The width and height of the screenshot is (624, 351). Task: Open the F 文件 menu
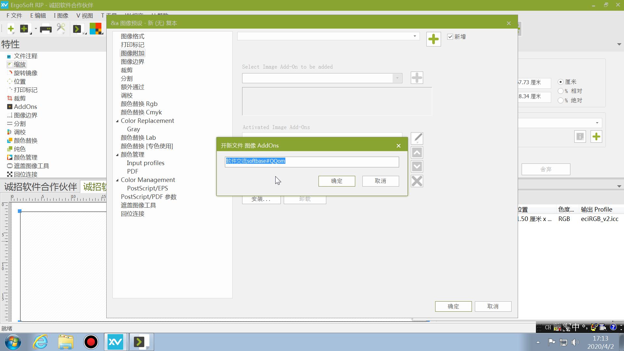click(x=14, y=16)
